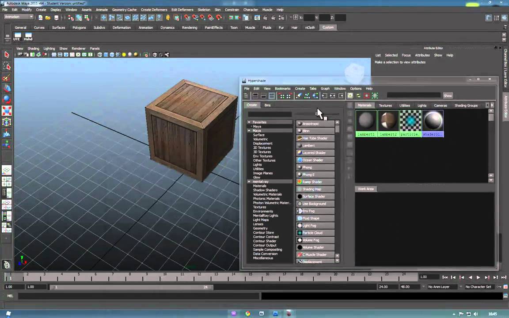Activate the Rotate tool sphere icon

point(7,99)
